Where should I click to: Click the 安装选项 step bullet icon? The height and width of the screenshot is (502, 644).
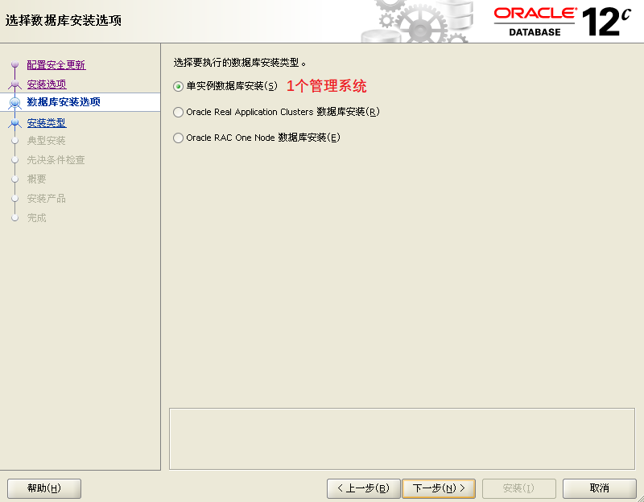point(14,84)
